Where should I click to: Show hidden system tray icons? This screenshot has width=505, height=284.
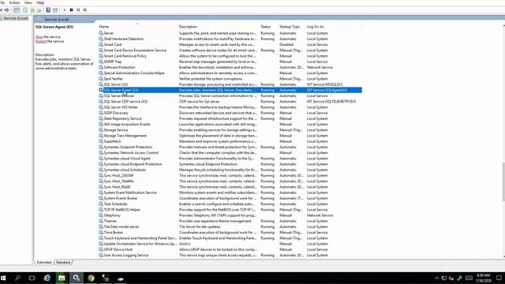coord(436,278)
